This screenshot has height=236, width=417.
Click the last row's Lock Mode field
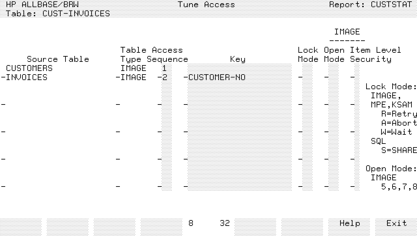coord(307,187)
